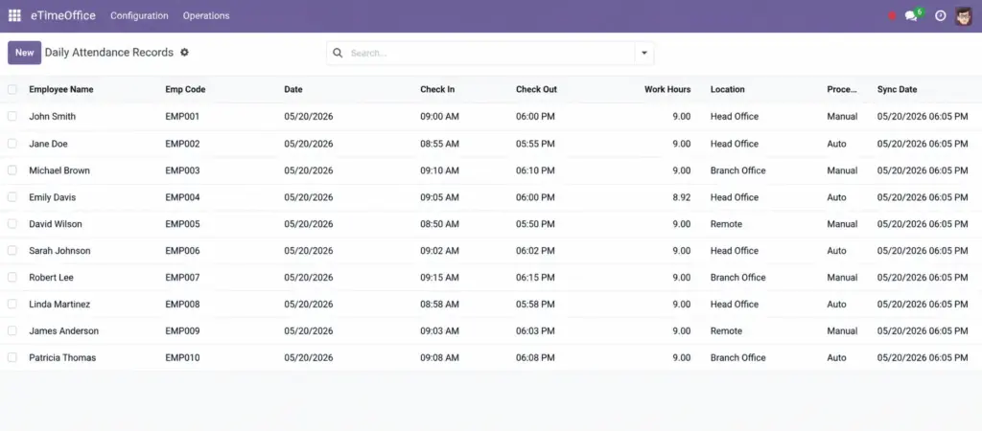This screenshot has height=431, width=982.
Task: Tick the checkbox for Linda Martinez
Action: click(12, 304)
